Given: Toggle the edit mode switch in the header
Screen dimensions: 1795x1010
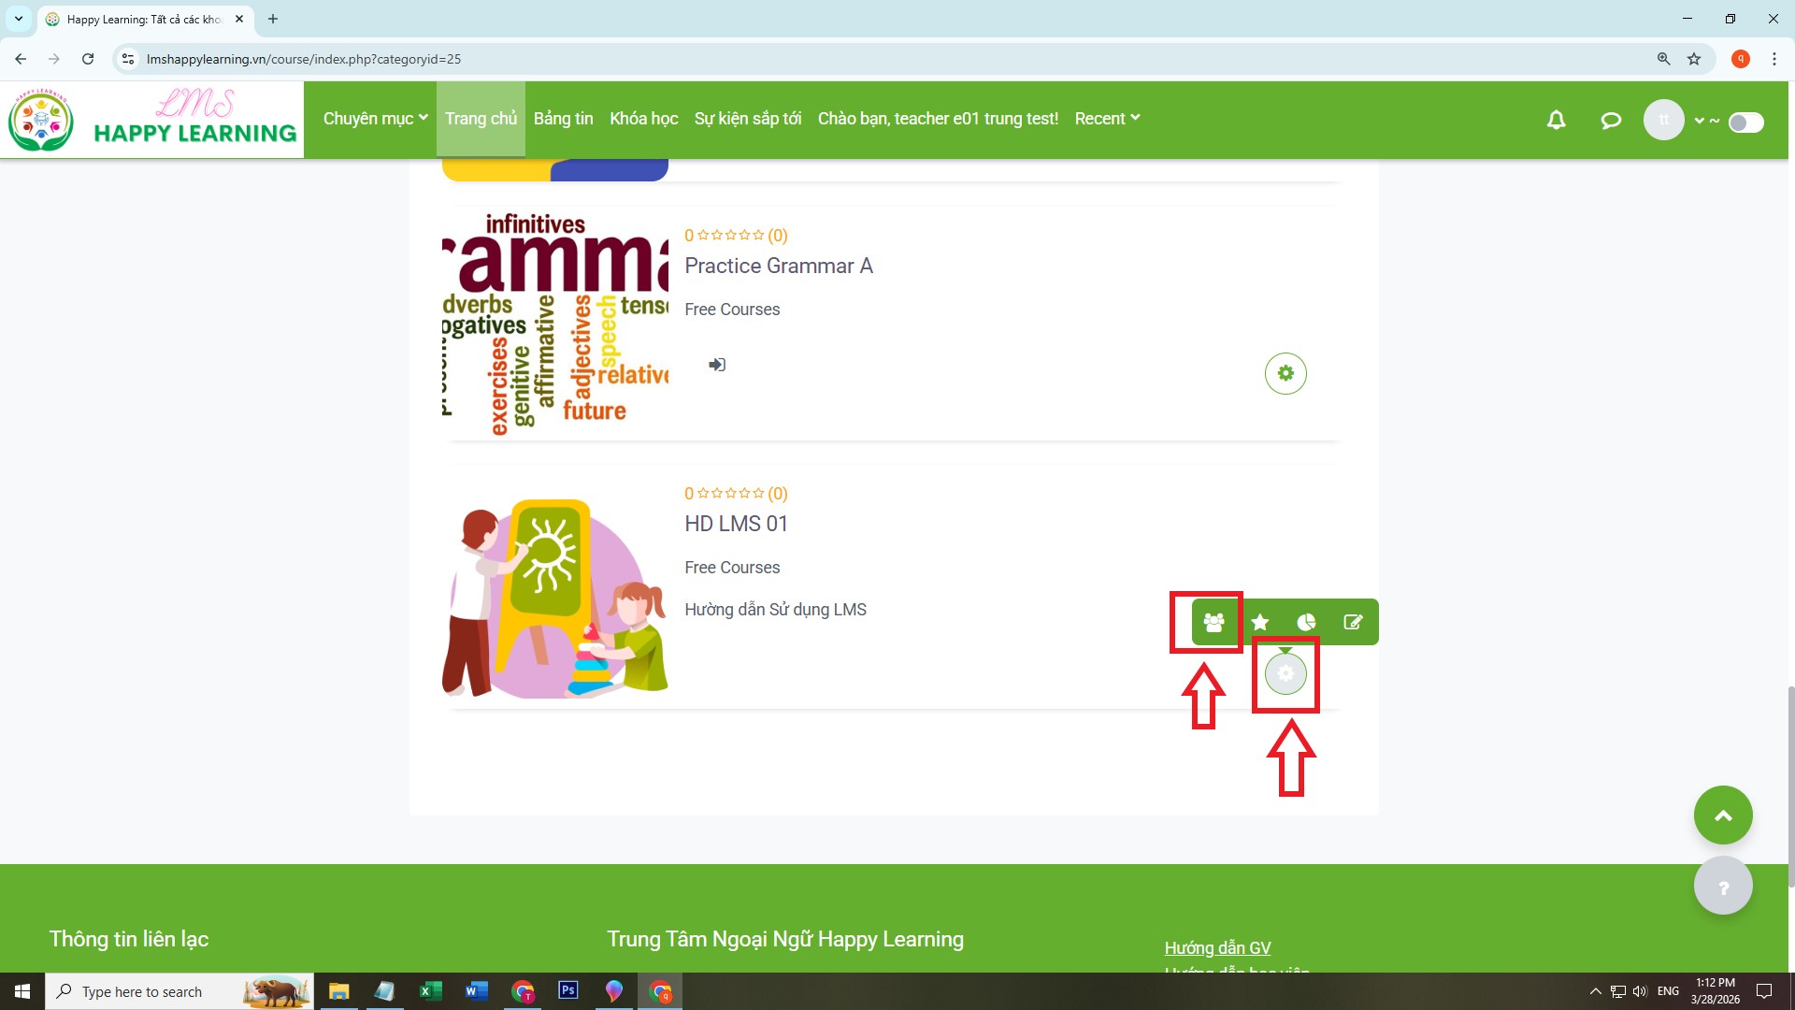Looking at the screenshot, I should (x=1745, y=123).
